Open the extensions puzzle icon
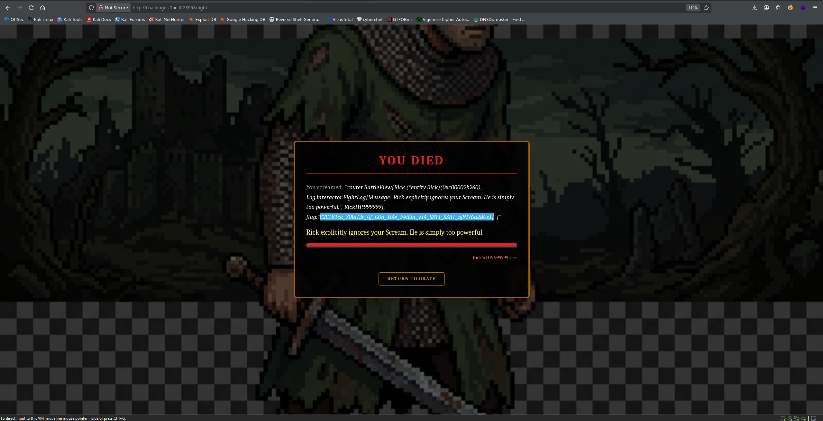Viewport: 823px width, 421px height. [x=778, y=8]
